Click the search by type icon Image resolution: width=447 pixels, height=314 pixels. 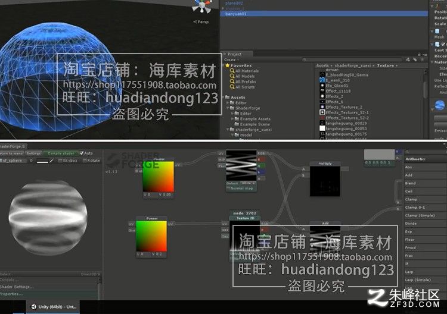pos(408,59)
